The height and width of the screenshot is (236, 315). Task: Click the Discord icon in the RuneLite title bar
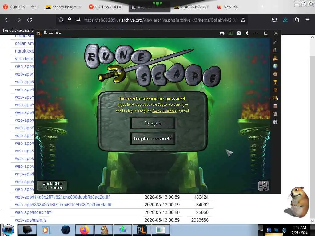click(222, 33)
